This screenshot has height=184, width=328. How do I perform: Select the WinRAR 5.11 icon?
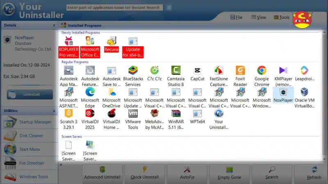click(176, 113)
